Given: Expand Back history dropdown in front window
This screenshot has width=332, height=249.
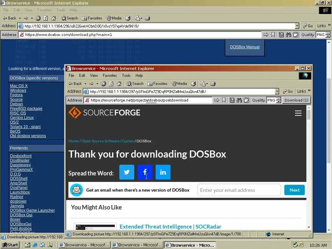Looking at the screenshot, I should click(85, 84).
